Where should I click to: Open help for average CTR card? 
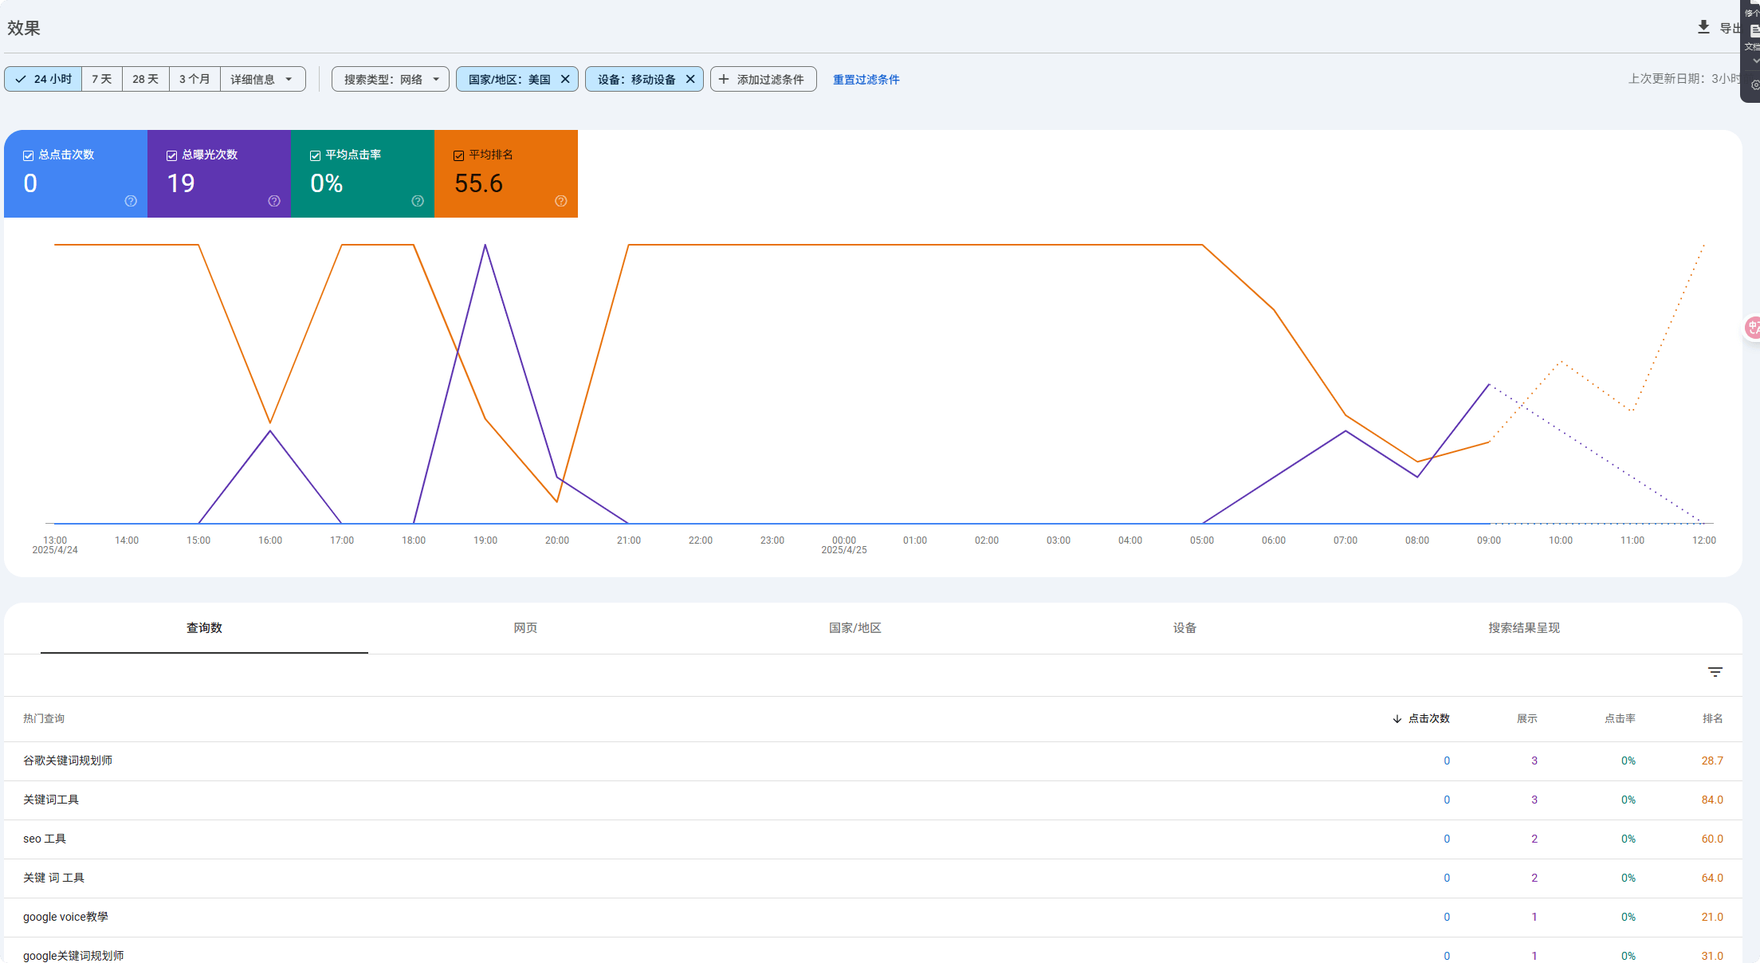tap(418, 201)
